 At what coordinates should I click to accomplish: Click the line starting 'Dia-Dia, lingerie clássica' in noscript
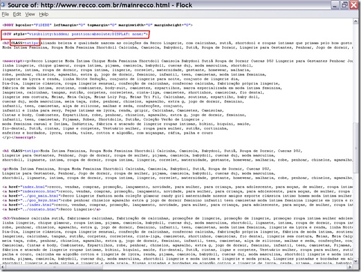(x=141, y=84)
